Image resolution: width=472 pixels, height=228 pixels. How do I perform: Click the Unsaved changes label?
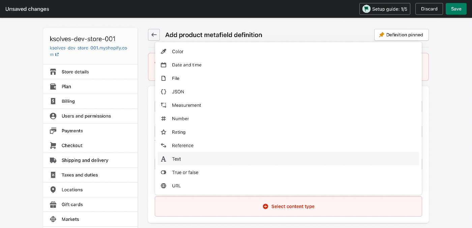point(27,9)
